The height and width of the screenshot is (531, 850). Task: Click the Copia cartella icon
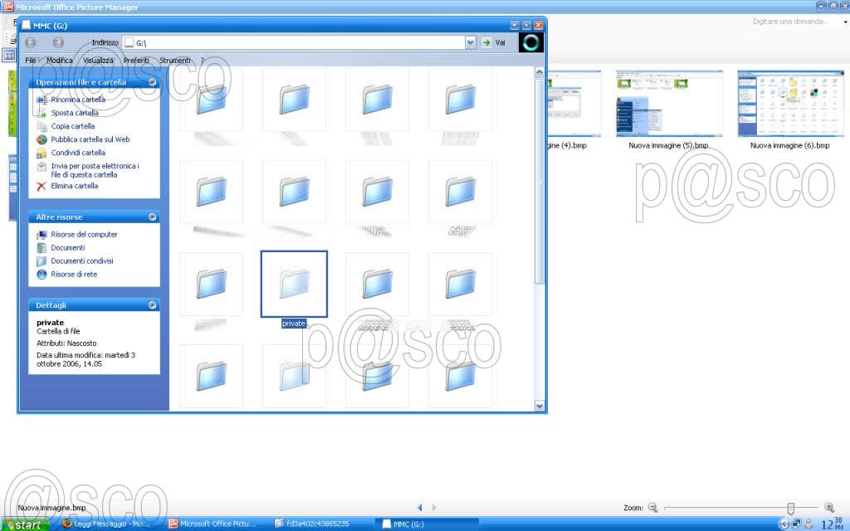click(42, 126)
